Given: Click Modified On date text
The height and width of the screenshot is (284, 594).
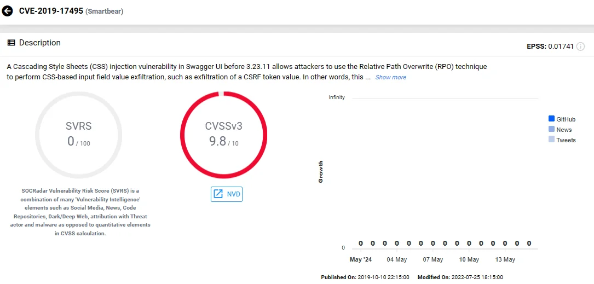Looking at the screenshot, I should point(460,277).
